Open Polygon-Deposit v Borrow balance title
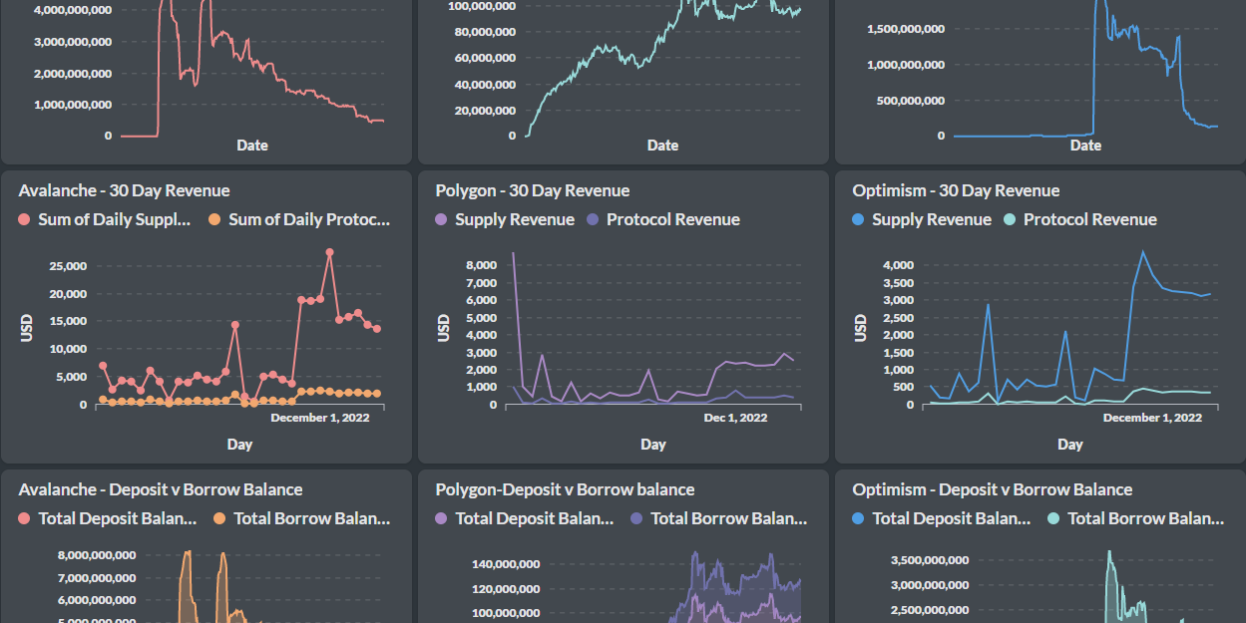This screenshot has width=1246, height=623. [x=565, y=489]
